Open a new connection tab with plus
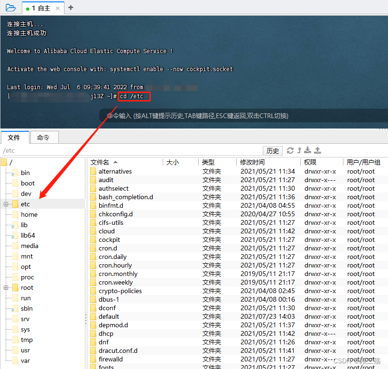Viewport: 388px width, 369px height. coord(70,8)
